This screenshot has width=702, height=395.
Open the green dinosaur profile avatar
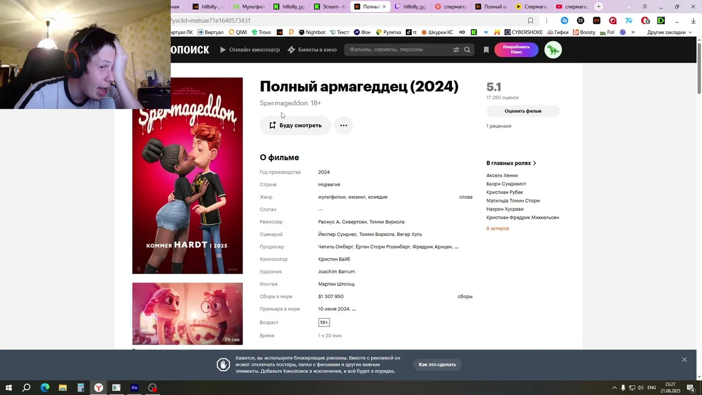click(x=553, y=50)
